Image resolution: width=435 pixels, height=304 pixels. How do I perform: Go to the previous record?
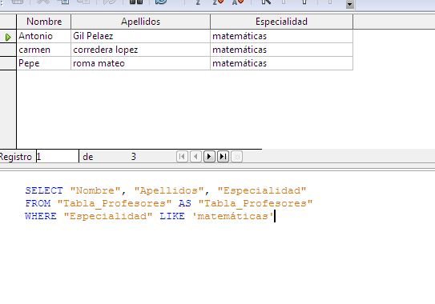[x=195, y=157]
